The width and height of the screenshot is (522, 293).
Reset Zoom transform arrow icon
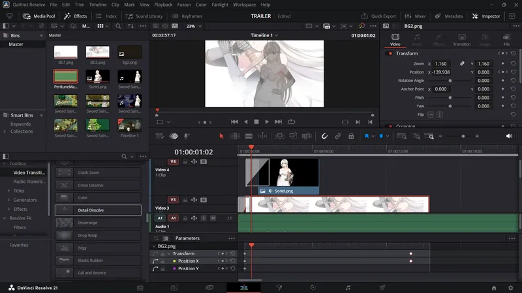pyautogui.click(x=514, y=63)
